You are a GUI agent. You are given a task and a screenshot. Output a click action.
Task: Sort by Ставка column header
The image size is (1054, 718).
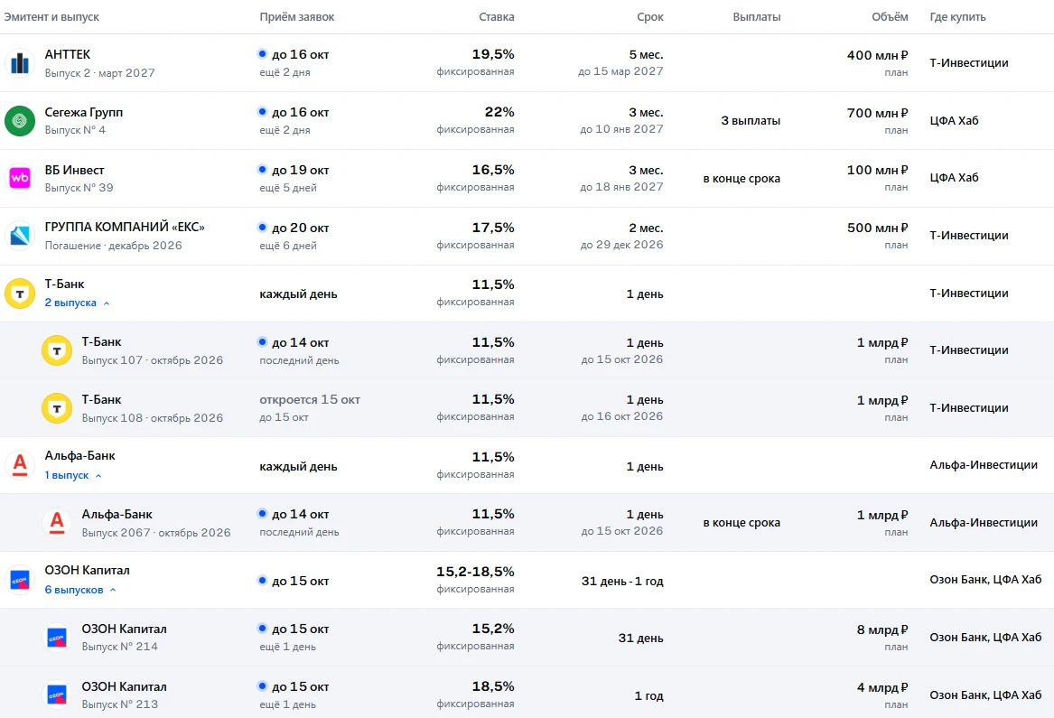click(x=496, y=17)
